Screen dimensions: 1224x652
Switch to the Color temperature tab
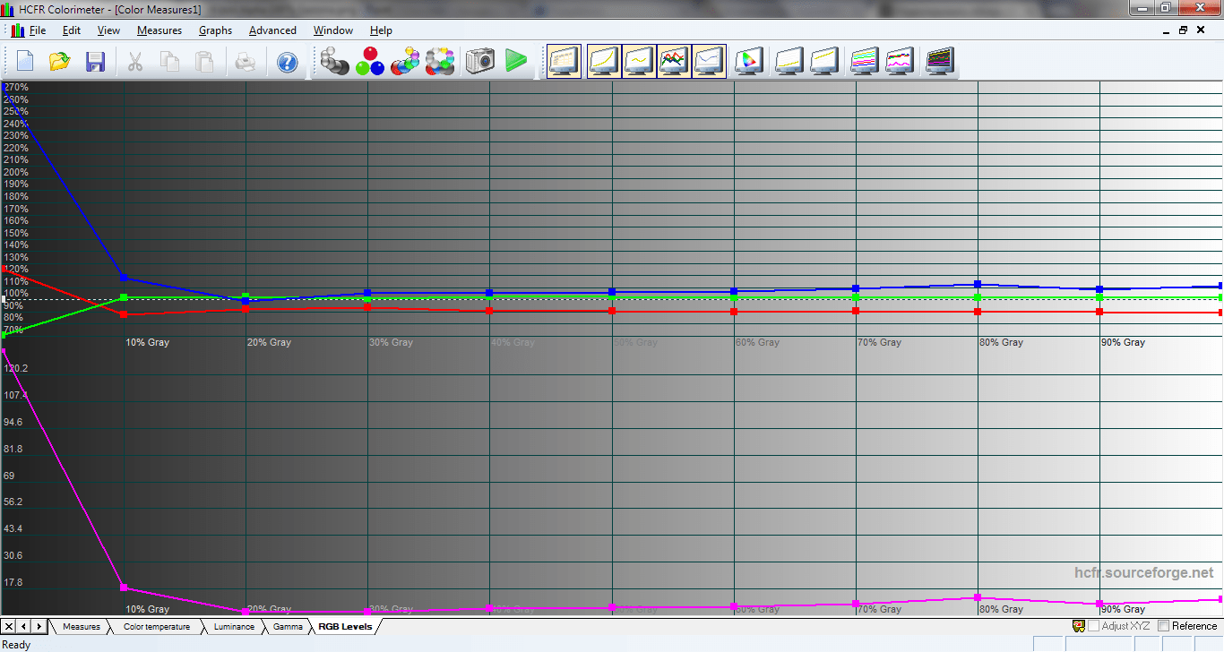156,627
